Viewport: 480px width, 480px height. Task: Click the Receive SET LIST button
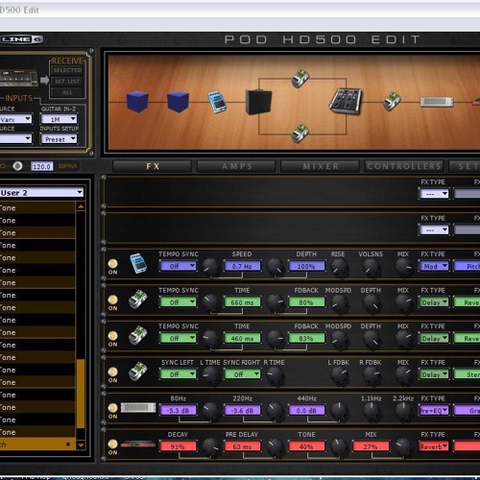(x=67, y=82)
